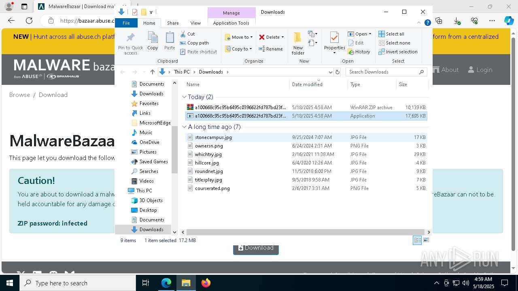Switch to the View ribbon tab
The height and width of the screenshot is (291, 518).
point(195,23)
